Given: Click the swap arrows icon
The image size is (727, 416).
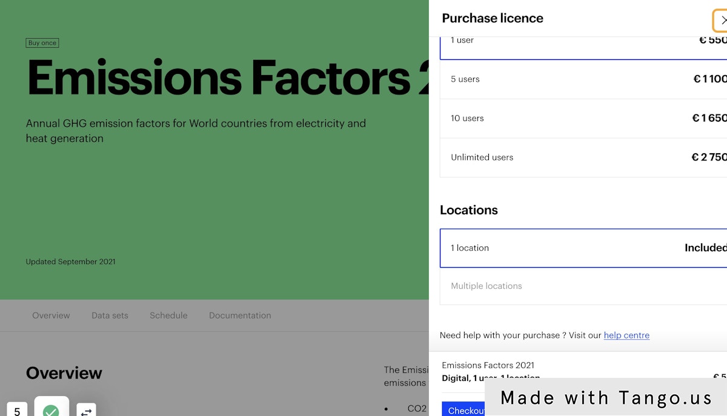Looking at the screenshot, I should click(x=86, y=410).
